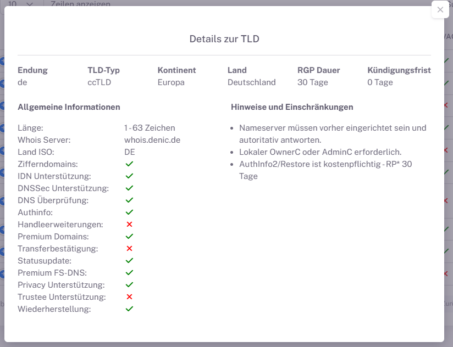Click the red cross beside Transferbestätigung
The image size is (453, 347).
click(x=130, y=248)
